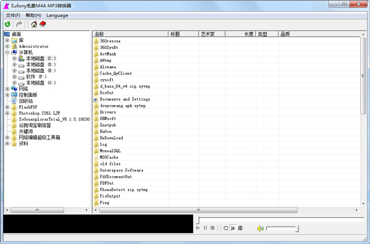Select 桌面 root in the tree
The height and width of the screenshot is (244, 370).
[16, 34]
